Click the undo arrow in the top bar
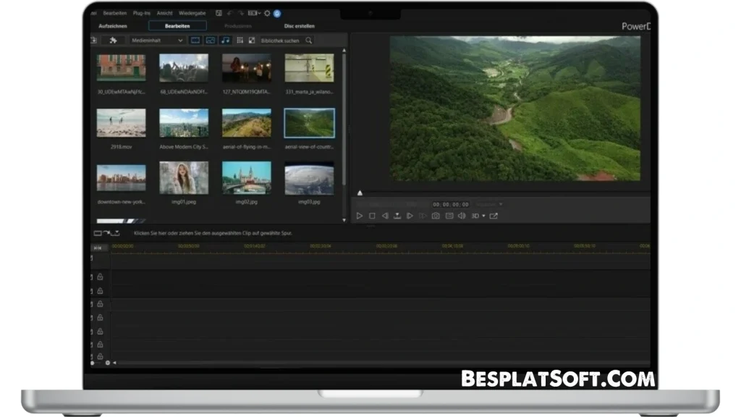The height and width of the screenshot is (417, 741). tap(230, 13)
